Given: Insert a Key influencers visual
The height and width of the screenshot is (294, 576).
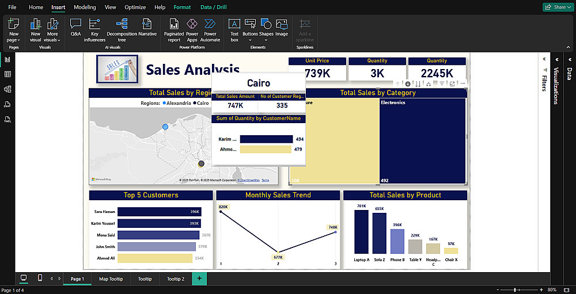Looking at the screenshot, I should [x=94, y=30].
